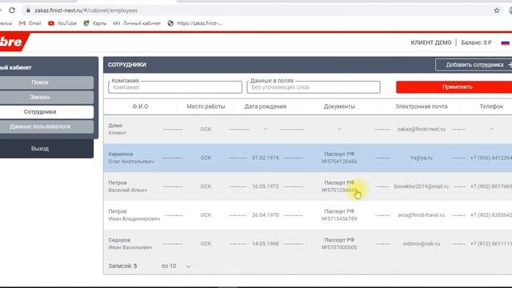Click email bisvektor2019@mail.ru
This screenshot has width=512, height=288.
[422, 186]
